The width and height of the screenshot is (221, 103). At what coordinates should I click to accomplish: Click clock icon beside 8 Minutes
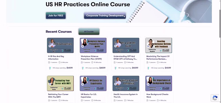point(92,101)
